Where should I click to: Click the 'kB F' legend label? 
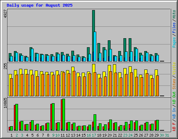click(174, 127)
